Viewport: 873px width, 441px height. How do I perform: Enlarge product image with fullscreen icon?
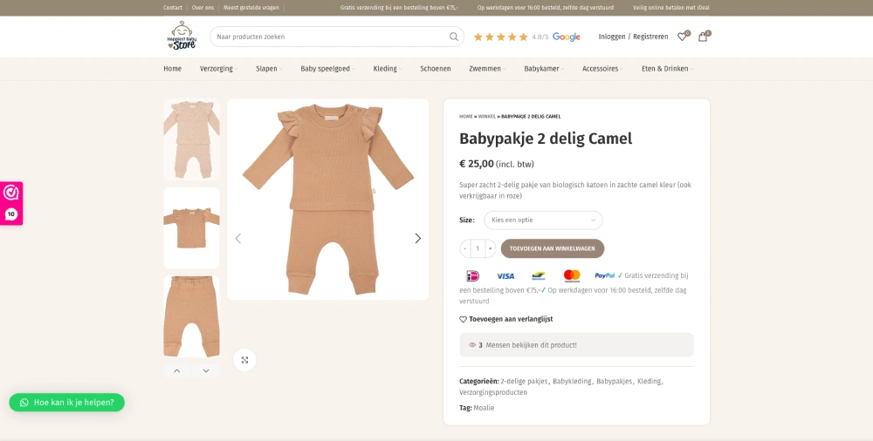click(244, 360)
